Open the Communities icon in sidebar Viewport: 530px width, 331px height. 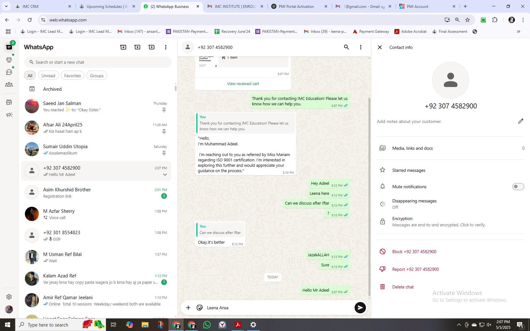click(x=9, y=84)
